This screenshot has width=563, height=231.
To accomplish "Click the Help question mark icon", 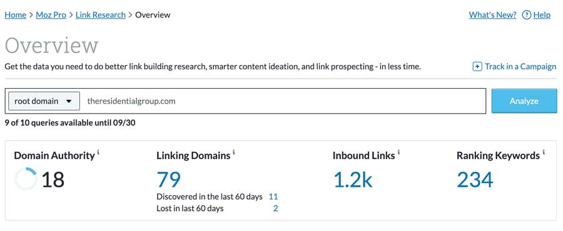I will (526, 15).
